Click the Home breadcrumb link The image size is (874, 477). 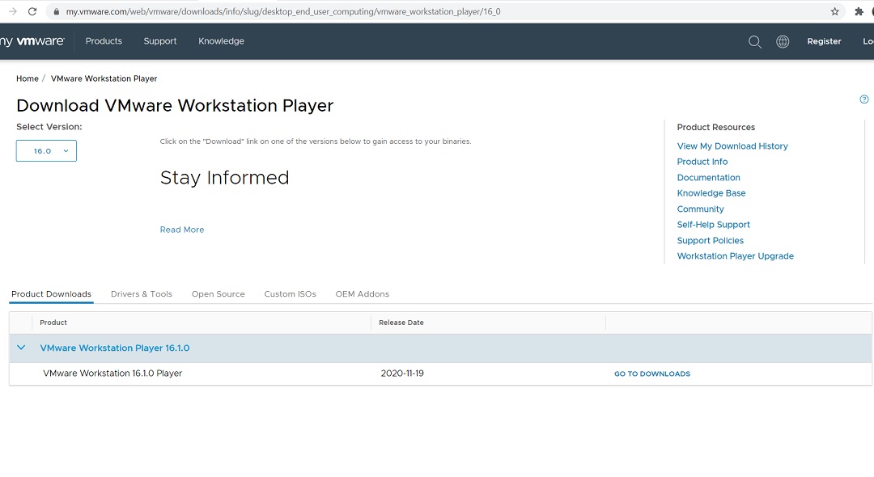[x=28, y=78]
